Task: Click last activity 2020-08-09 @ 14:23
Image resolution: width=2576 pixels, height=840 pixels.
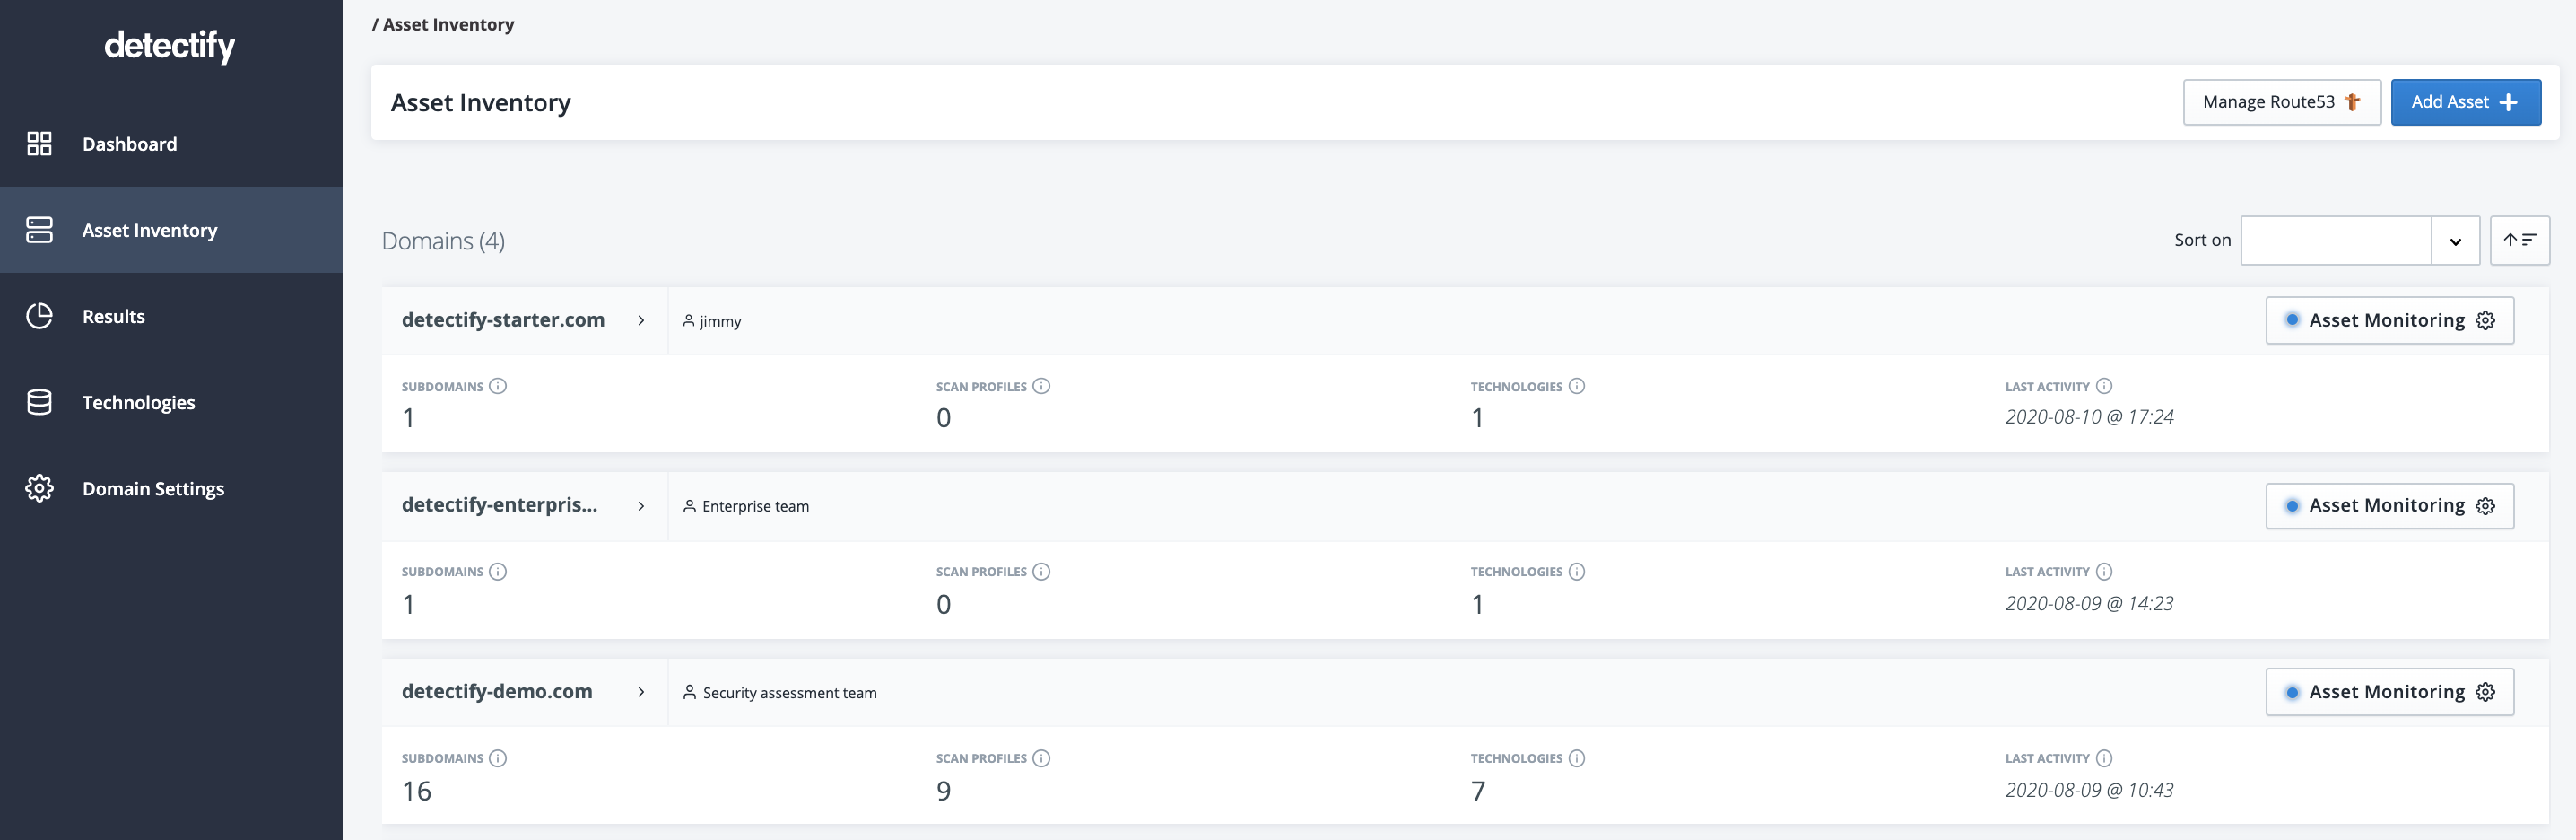Action: click(2089, 603)
